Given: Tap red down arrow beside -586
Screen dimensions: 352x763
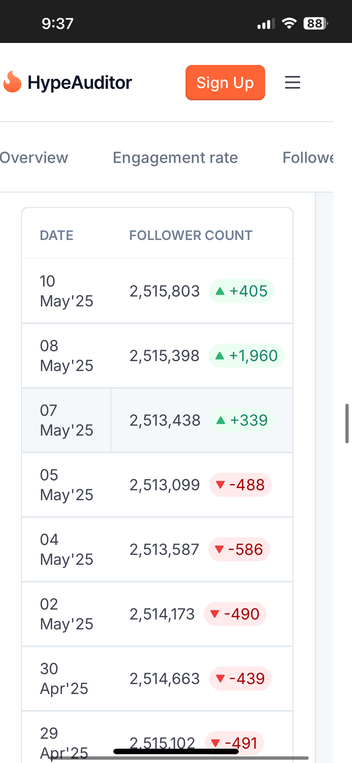Looking at the screenshot, I should click(x=219, y=549).
